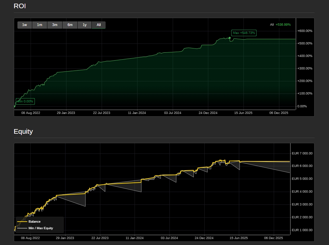Click the Max +546.73% label

(x=244, y=33)
